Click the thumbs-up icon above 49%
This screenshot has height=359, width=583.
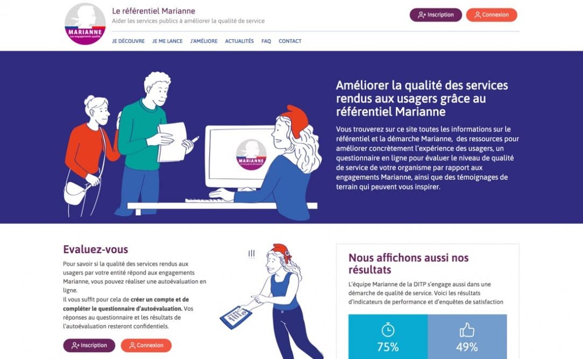(x=467, y=329)
